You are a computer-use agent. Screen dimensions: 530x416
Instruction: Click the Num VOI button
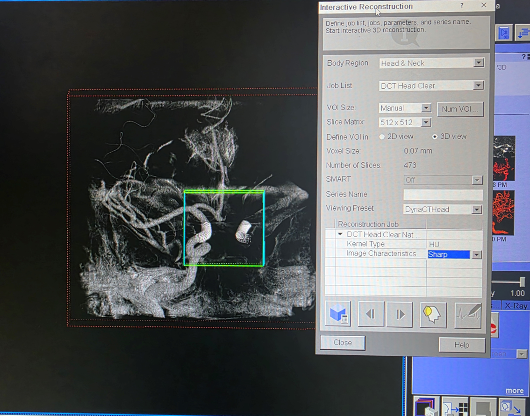click(x=460, y=109)
